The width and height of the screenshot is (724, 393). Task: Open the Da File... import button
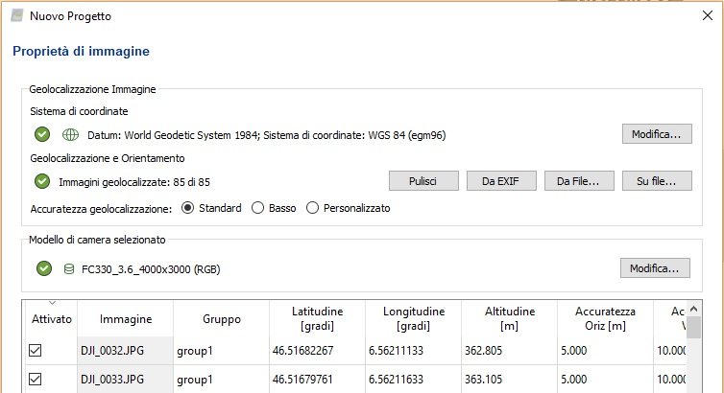point(579,180)
